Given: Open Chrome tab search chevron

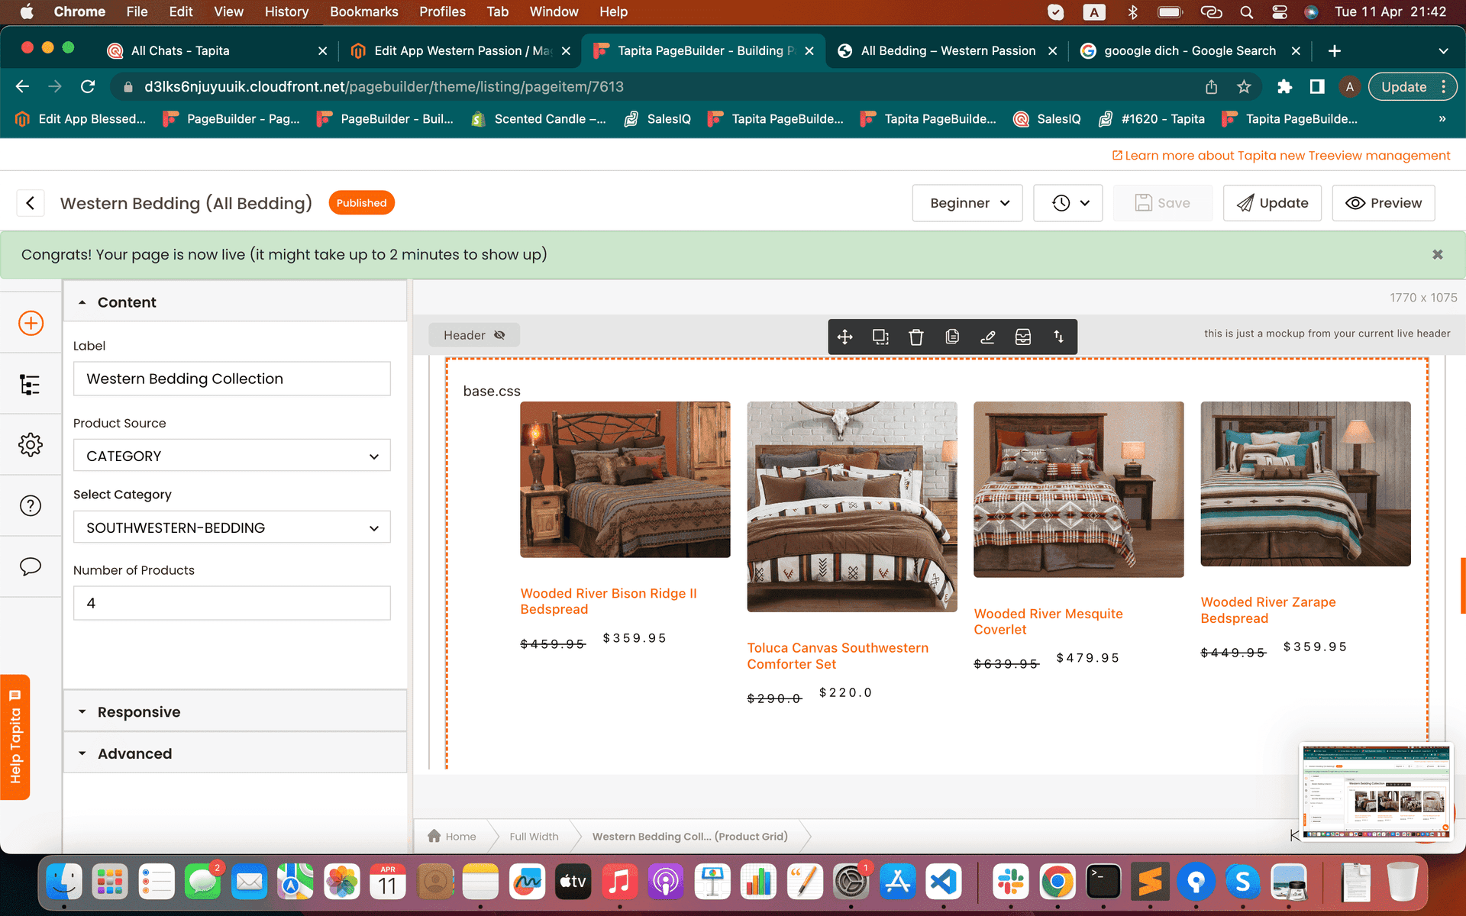Looking at the screenshot, I should (x=1443, y=51).
